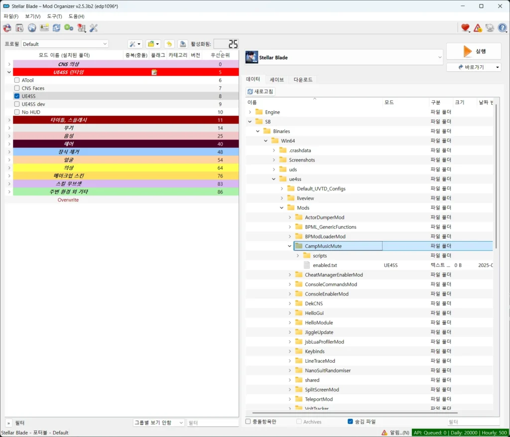Screen dimensions: 510x437
Task: Open the Stellar Blade executable dropdown
Action: click(344, 57)
